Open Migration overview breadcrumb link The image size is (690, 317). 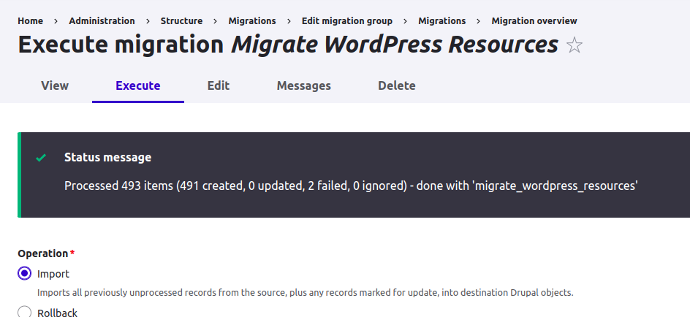click(534, 20)
